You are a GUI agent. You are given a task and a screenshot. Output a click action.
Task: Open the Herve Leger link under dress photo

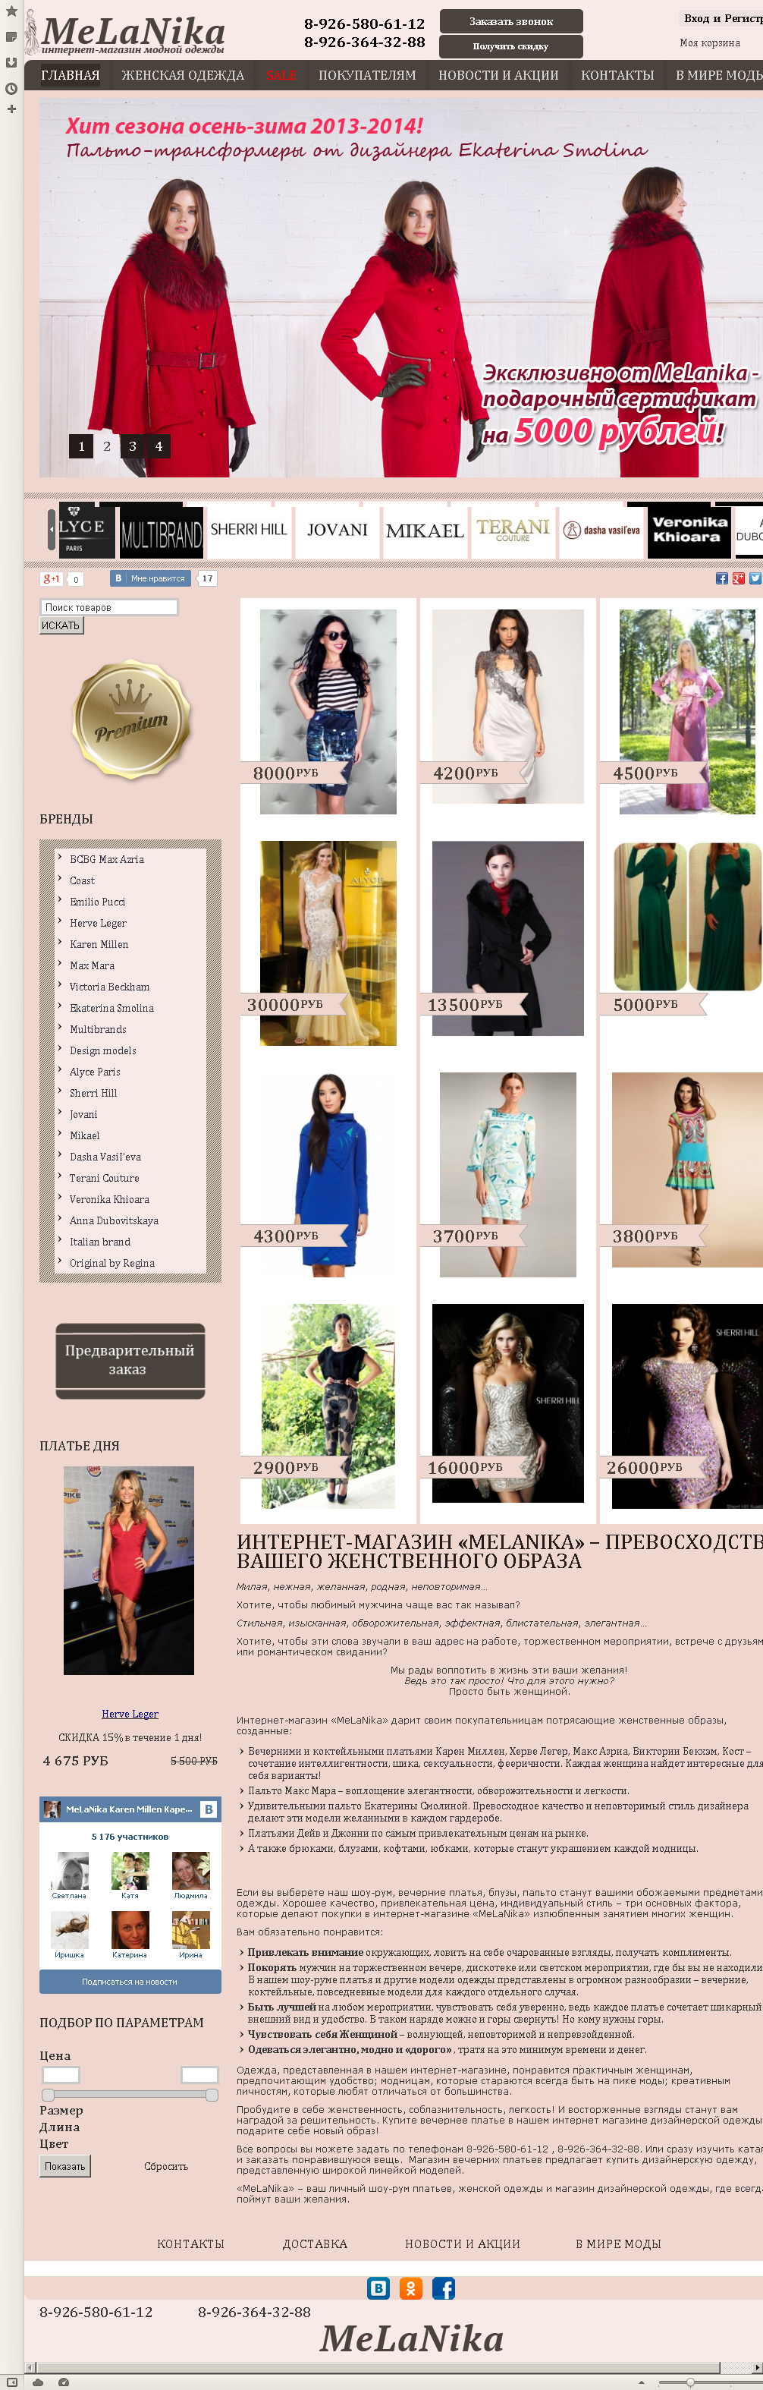pyautogui.click(x=130, y=1714)
